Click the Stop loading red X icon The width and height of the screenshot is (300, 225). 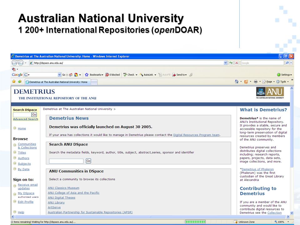[x=237, y=63]
